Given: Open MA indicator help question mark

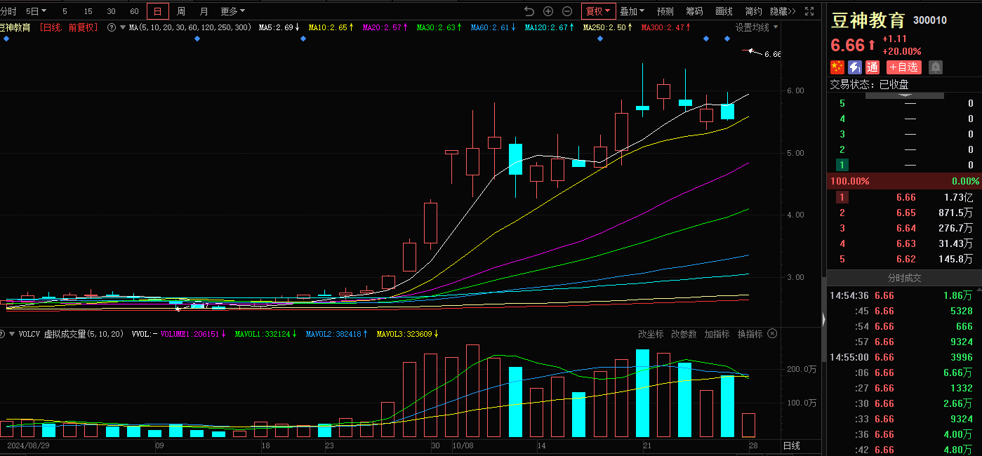Looking at the screenshot, I should [112, 28].
